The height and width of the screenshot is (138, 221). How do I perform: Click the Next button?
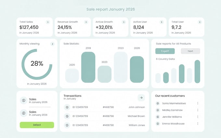point(190,51)
